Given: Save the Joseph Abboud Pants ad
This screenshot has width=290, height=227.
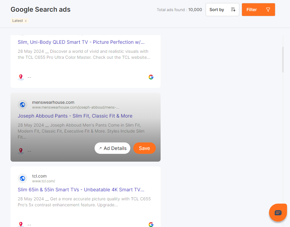Looking at the screenshot, I should click(144, 148).
